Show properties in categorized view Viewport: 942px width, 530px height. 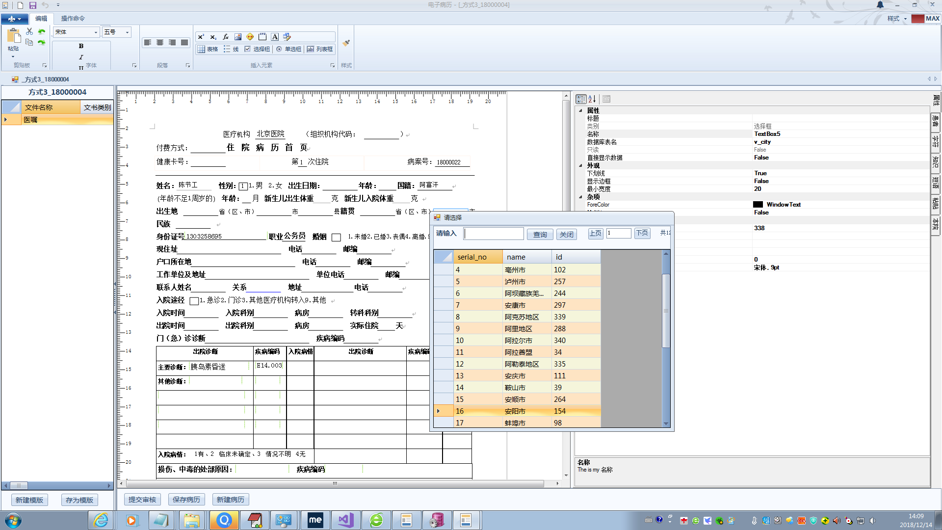(x=581, y=99)
